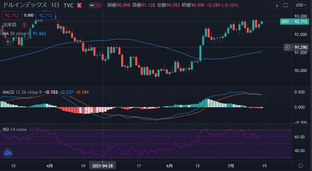Collapse the indicator legend with the up chevron
This screenshot has height=171, width=312.
point(8,42)
